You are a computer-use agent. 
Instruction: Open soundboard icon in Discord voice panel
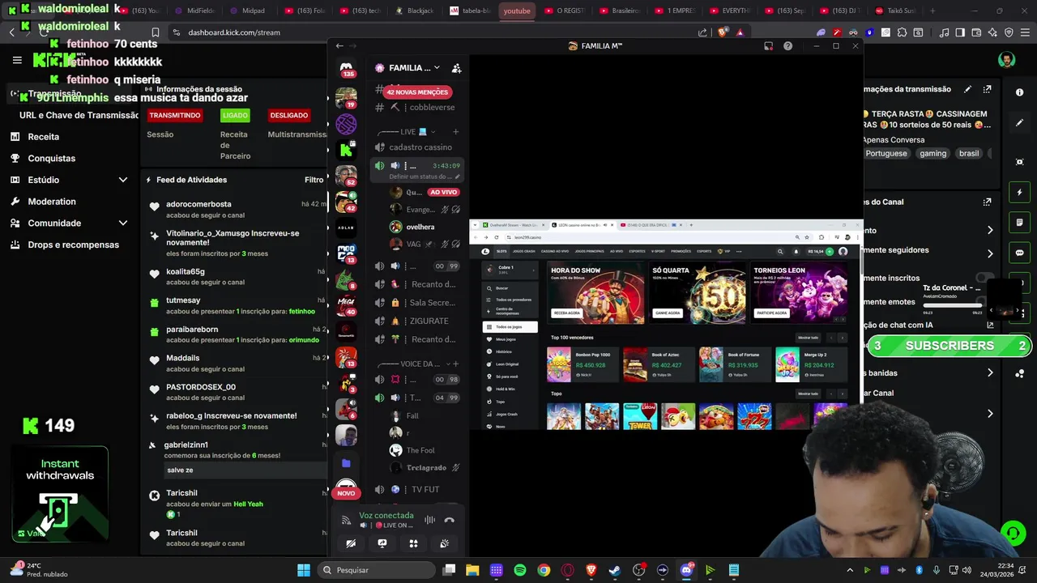pos(444,543)
